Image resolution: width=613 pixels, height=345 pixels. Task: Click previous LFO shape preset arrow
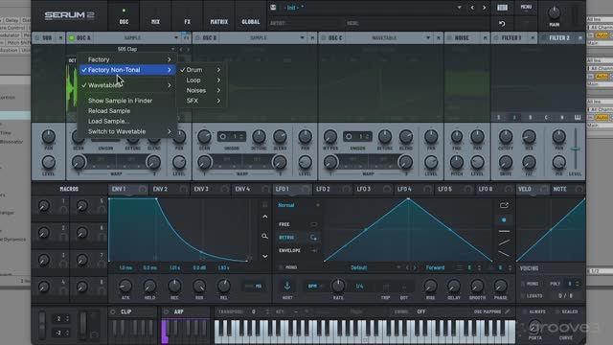pyautogui.click(x=407, y=268)
